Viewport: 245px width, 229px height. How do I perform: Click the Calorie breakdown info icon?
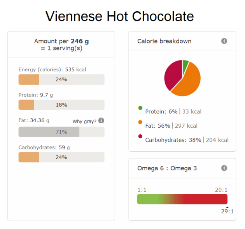pos(224,41)
